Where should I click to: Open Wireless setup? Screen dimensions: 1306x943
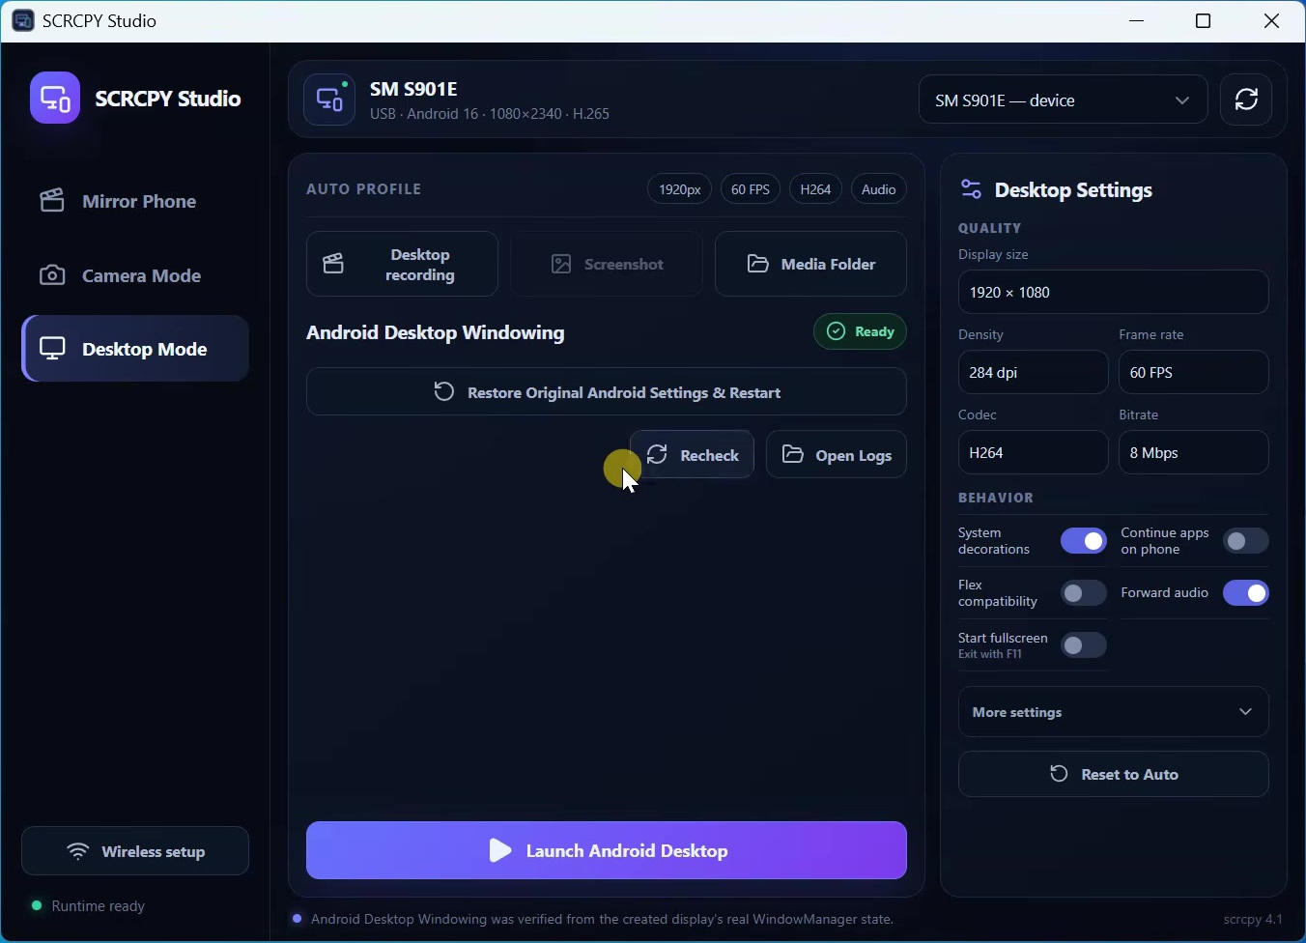click(x=135, y=851)
